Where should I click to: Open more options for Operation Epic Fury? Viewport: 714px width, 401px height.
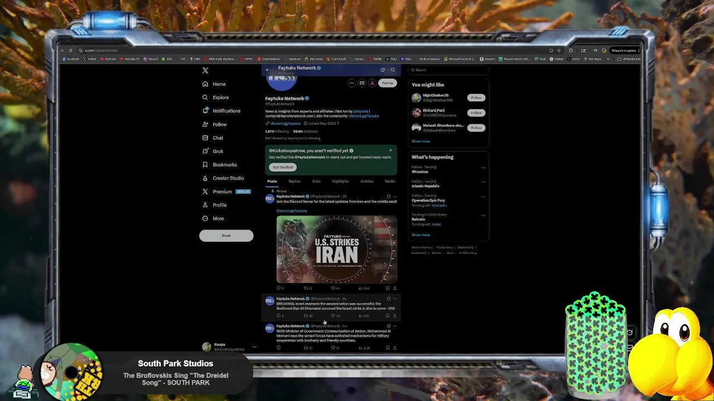483,196
